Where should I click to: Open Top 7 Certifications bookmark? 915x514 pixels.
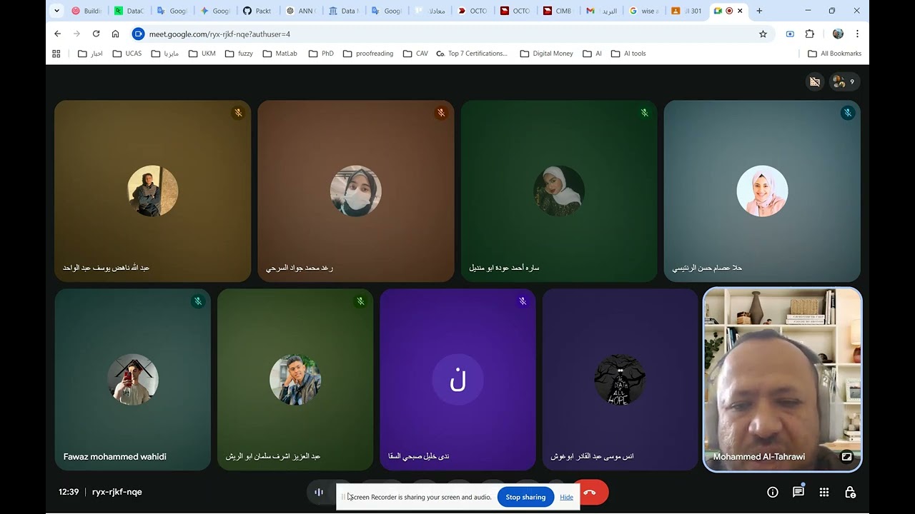click(x=472, y=54)
